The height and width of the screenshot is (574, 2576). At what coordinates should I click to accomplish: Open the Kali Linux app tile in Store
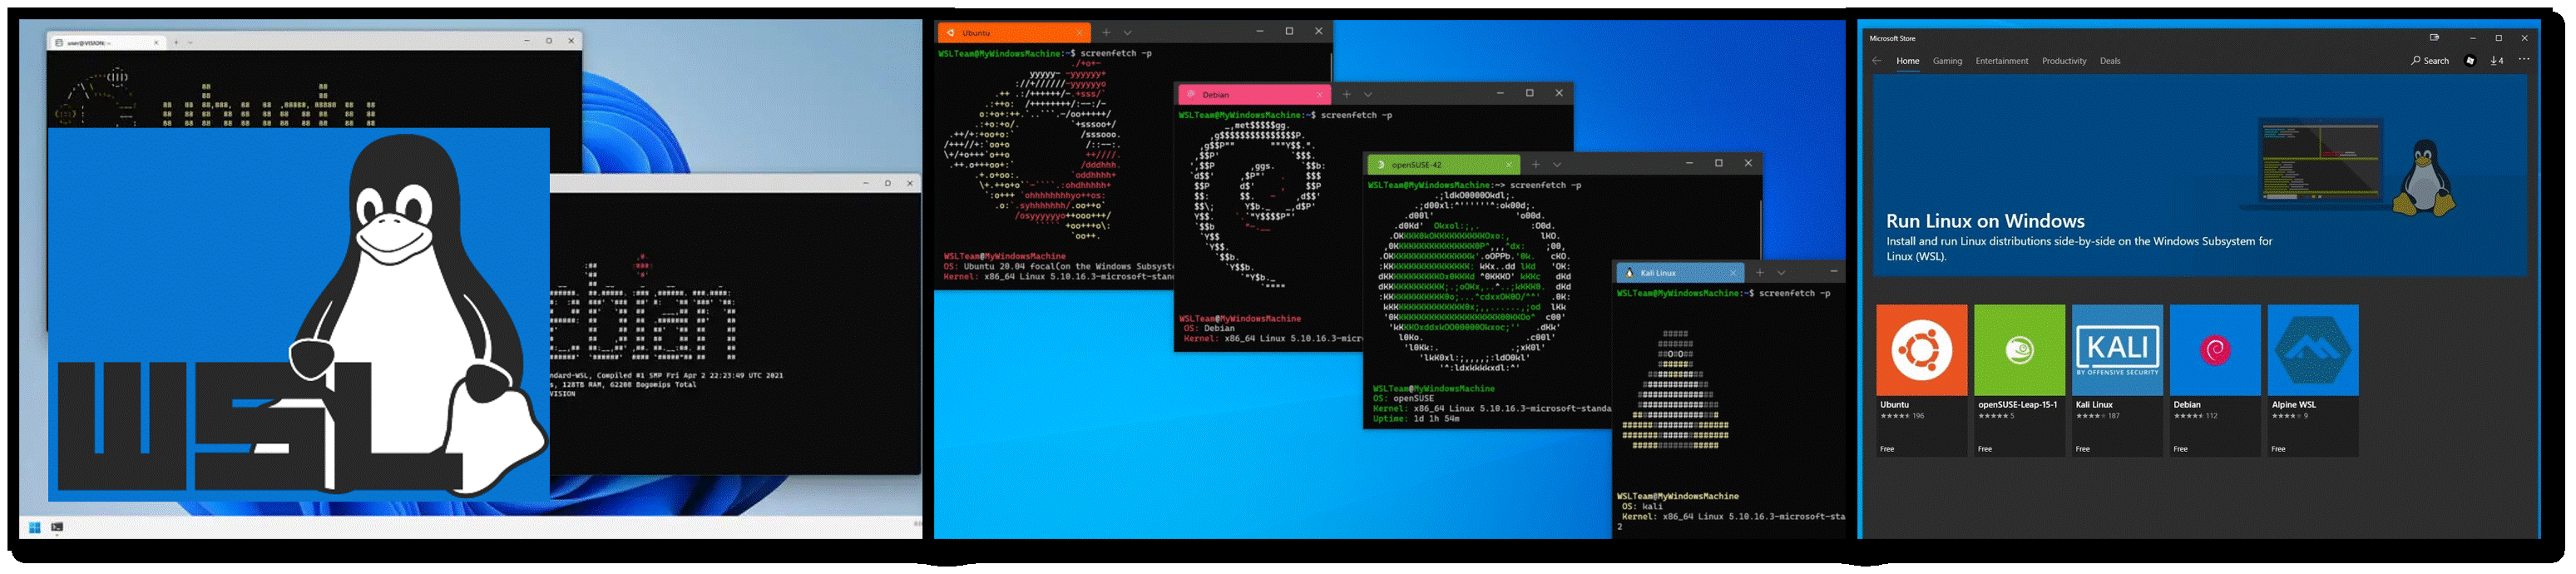(2117, 380)
